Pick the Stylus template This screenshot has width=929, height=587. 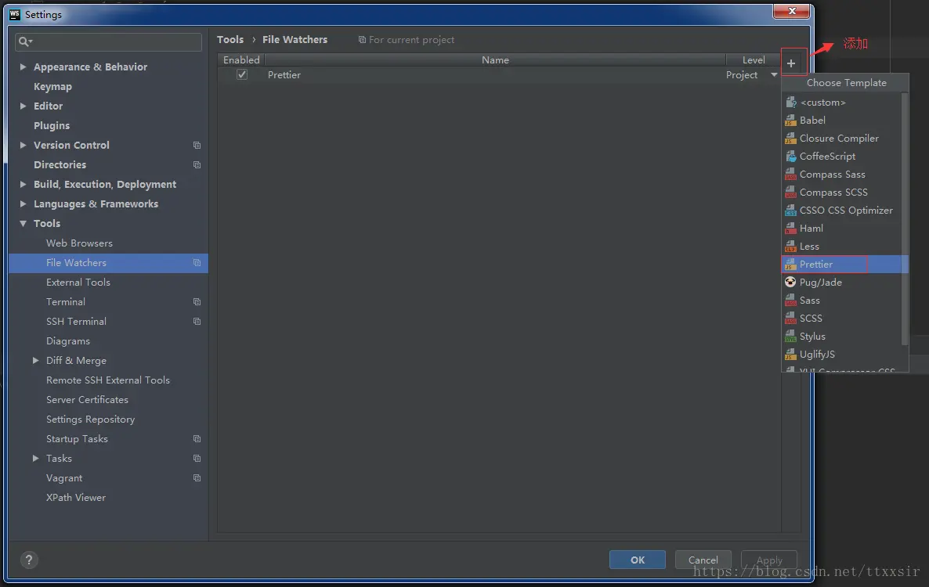pyautogui.click(x=815, y=336)
